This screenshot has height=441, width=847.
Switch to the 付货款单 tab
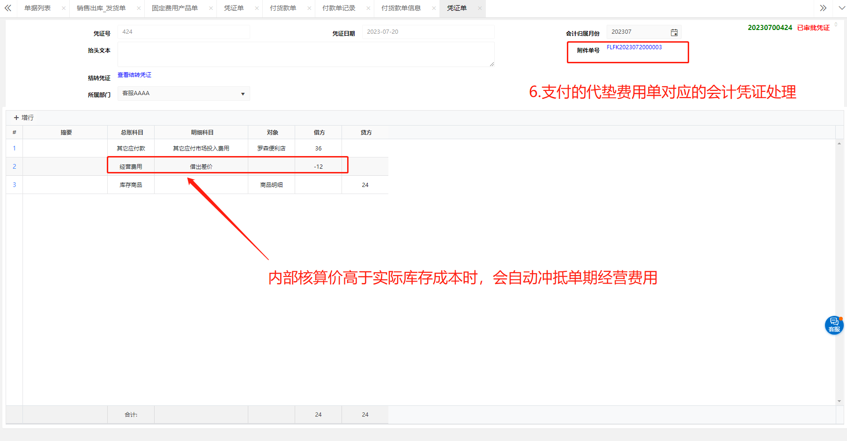282,8
